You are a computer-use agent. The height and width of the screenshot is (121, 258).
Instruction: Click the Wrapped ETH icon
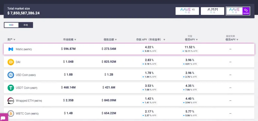coord(11,101)
